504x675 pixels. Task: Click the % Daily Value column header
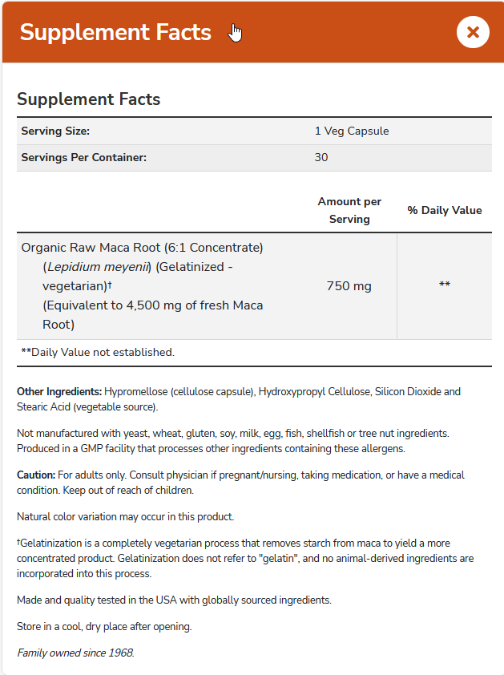[445, 210]
